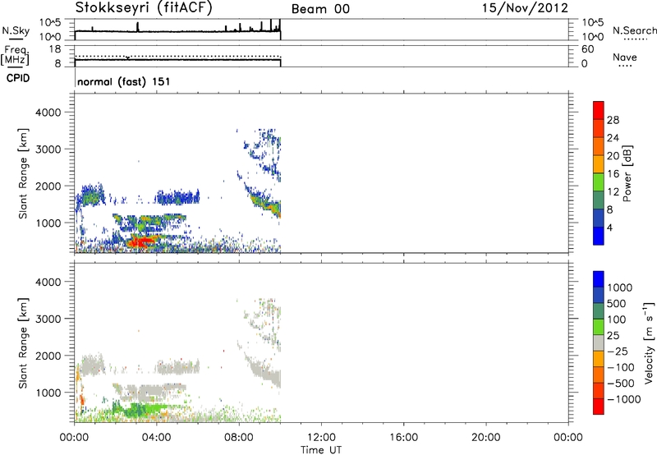Pick the light green segment of Power colorbar

pos(599,182)
